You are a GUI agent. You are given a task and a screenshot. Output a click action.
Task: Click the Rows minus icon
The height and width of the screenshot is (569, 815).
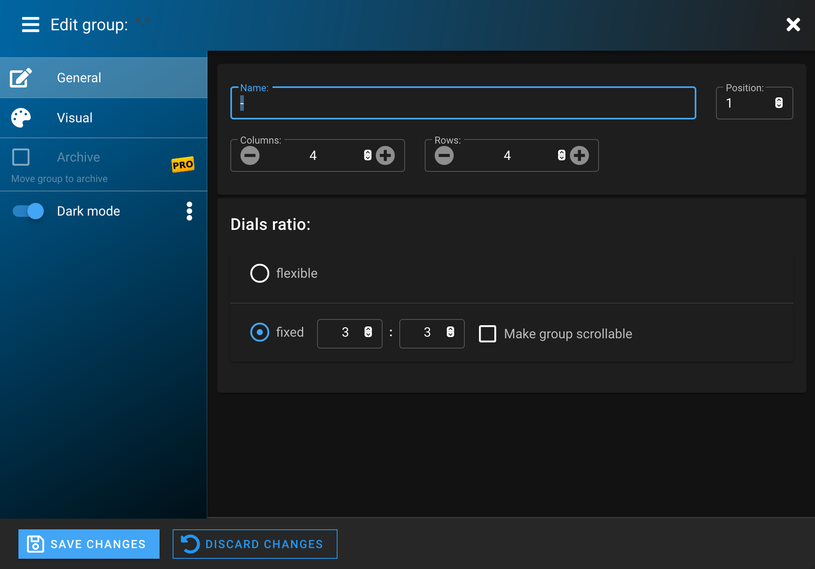[444, 155]
